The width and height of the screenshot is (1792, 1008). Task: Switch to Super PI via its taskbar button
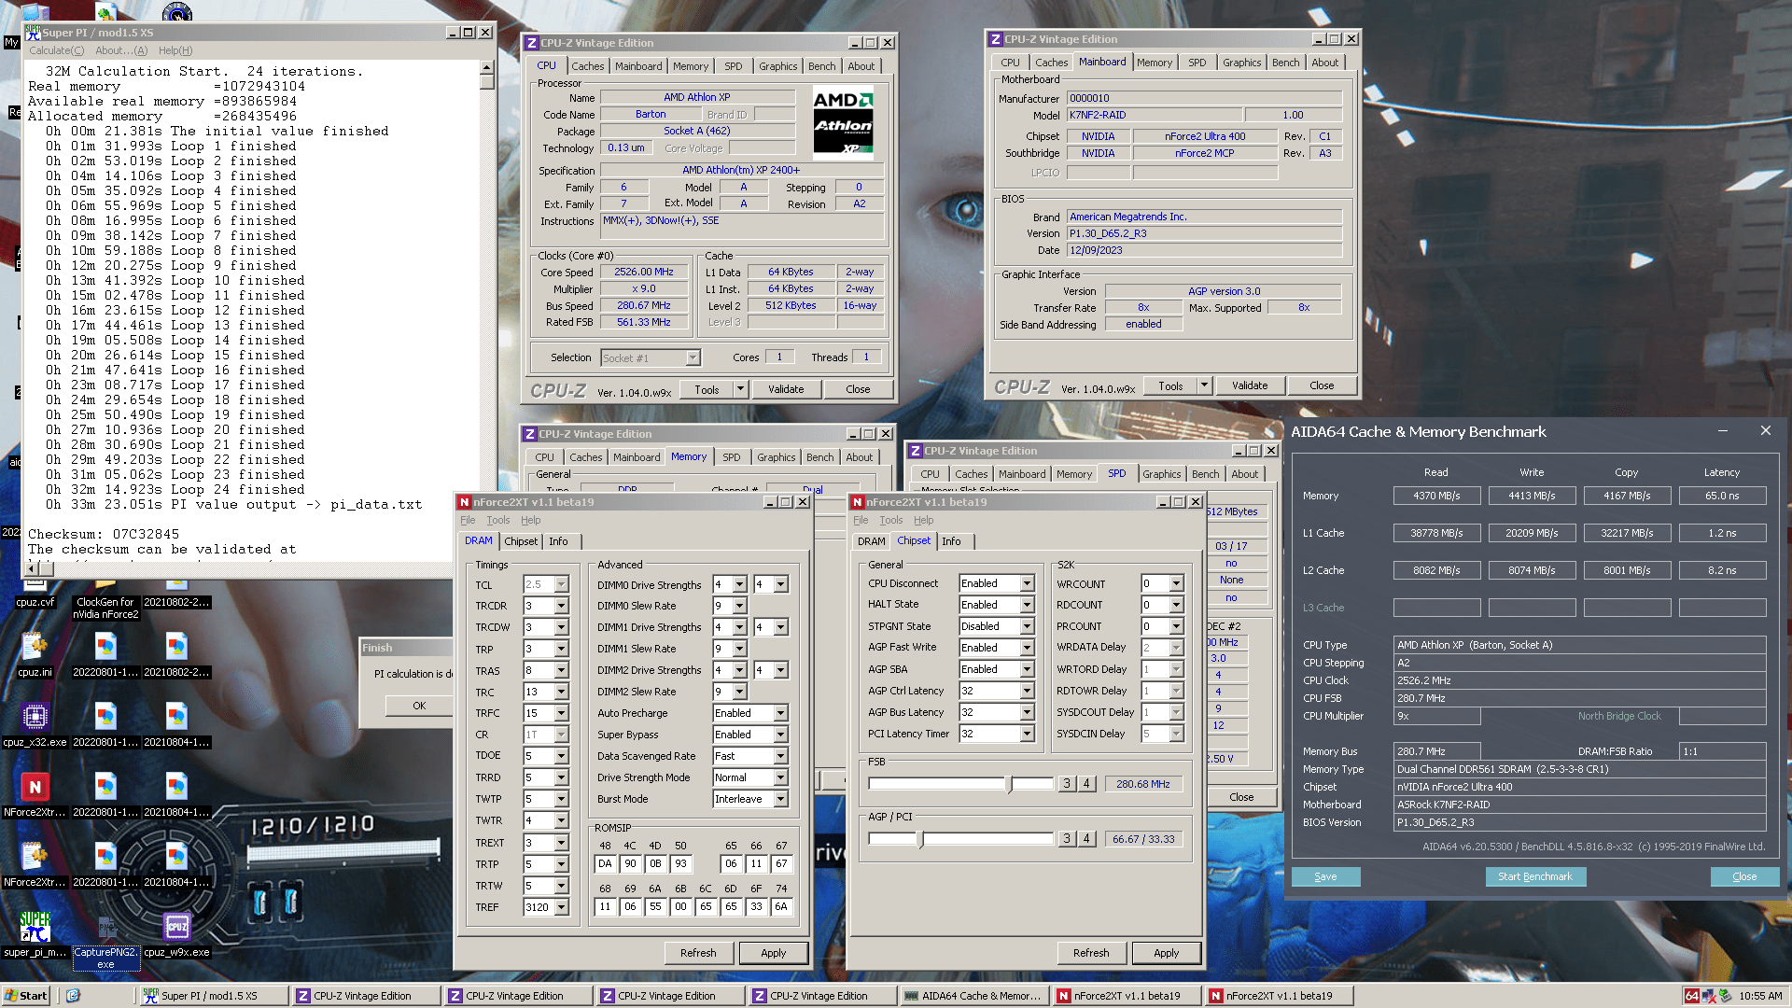click(212, 996)
